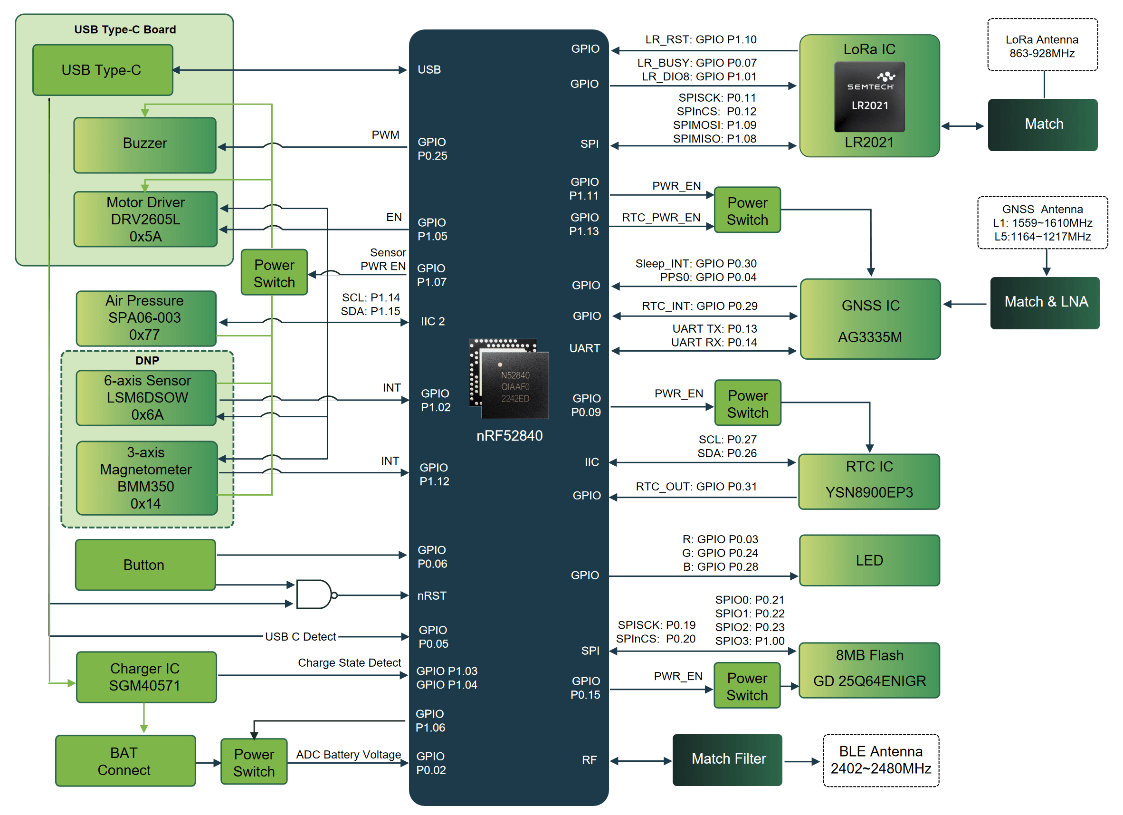Click the SPIO3: P1.00 label
The width and height of the screenshot is (1123, 815).
pos(750,641)
